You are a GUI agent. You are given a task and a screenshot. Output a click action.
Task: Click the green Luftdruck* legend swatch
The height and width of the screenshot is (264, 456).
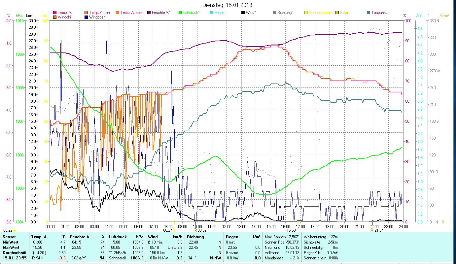tap(180, 13)
